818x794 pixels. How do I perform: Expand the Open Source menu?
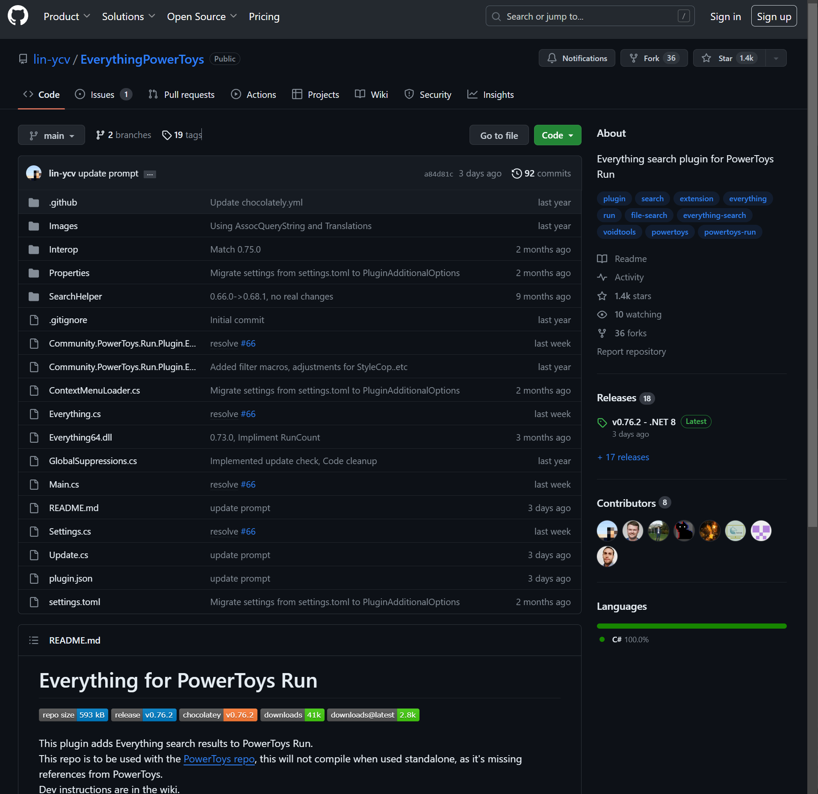(202, 17)
